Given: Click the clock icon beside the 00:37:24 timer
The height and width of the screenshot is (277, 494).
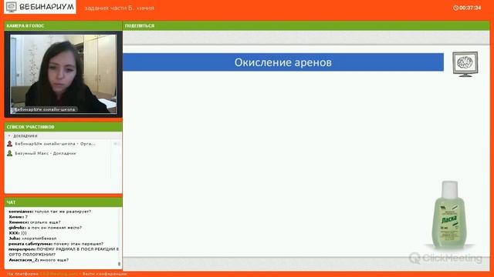Looking at the screenshot, I should (x=455, y=8).
